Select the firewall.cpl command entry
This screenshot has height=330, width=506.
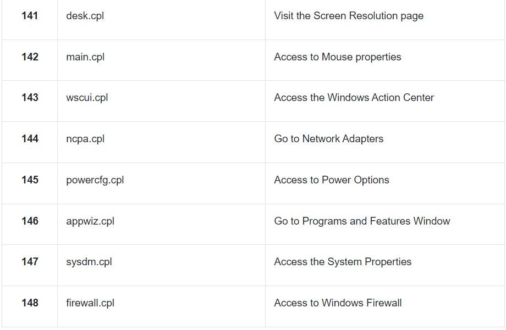pos(90,303)
